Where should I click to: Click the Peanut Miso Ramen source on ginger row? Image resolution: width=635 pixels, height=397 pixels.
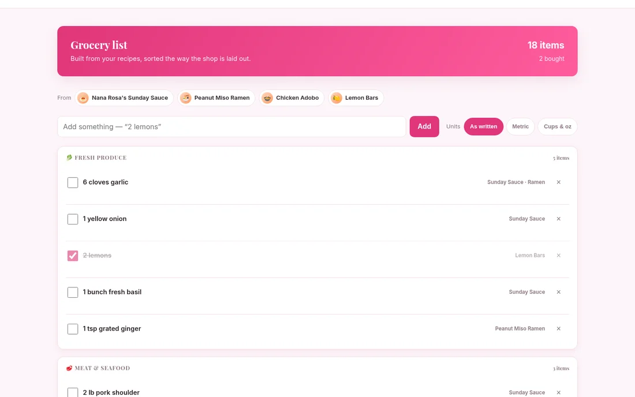click(520, 328)
